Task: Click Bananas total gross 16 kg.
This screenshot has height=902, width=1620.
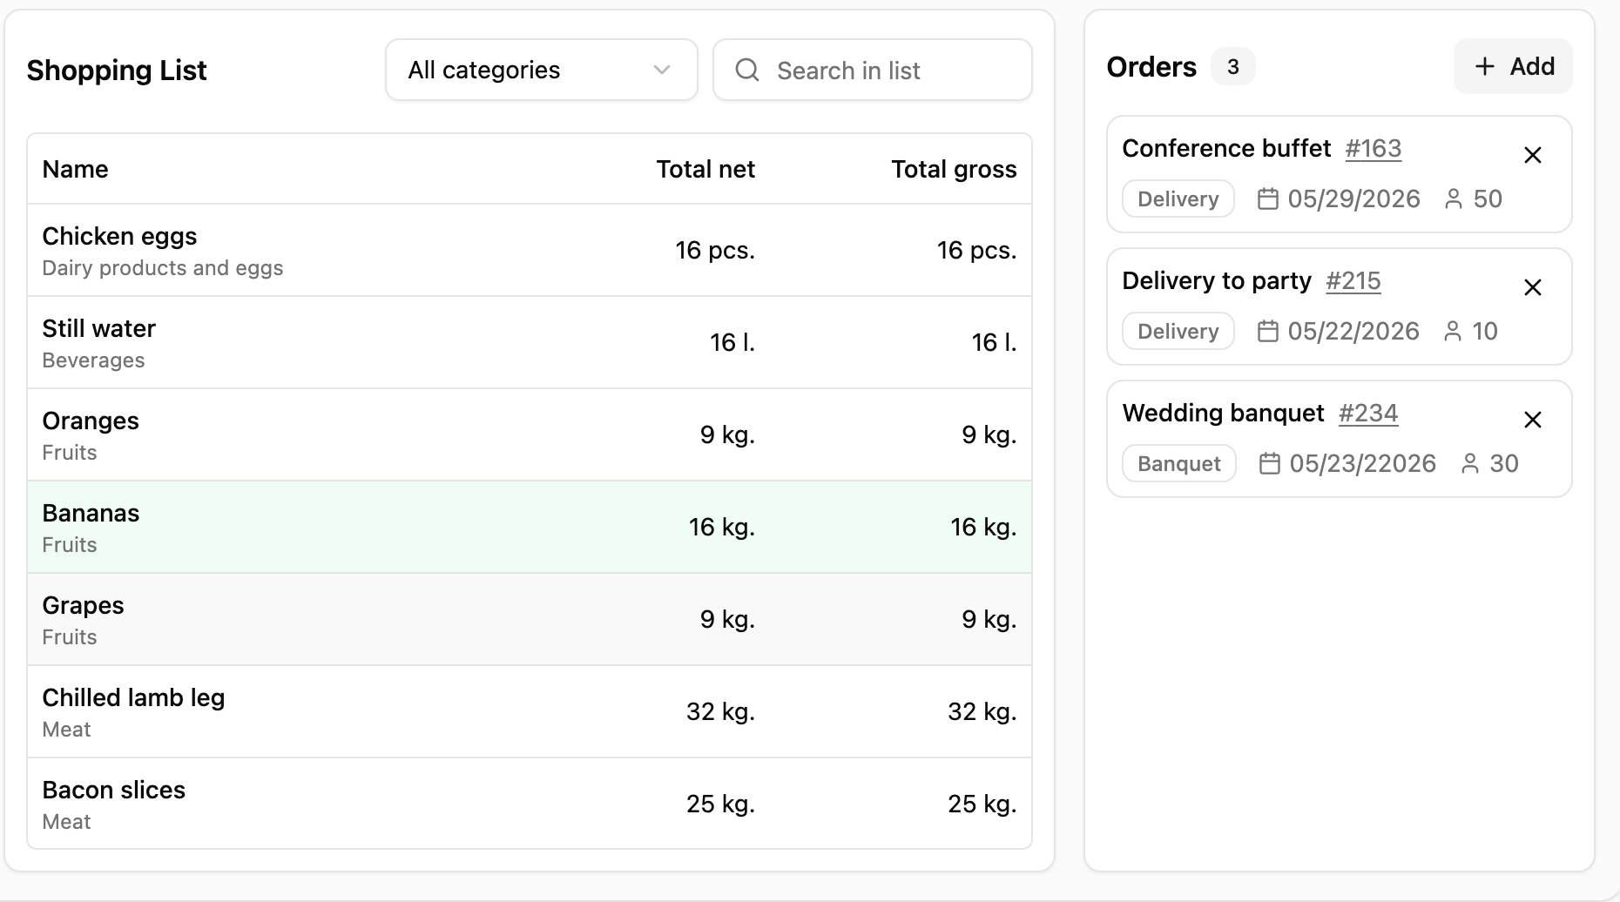Action: (983, 527)
